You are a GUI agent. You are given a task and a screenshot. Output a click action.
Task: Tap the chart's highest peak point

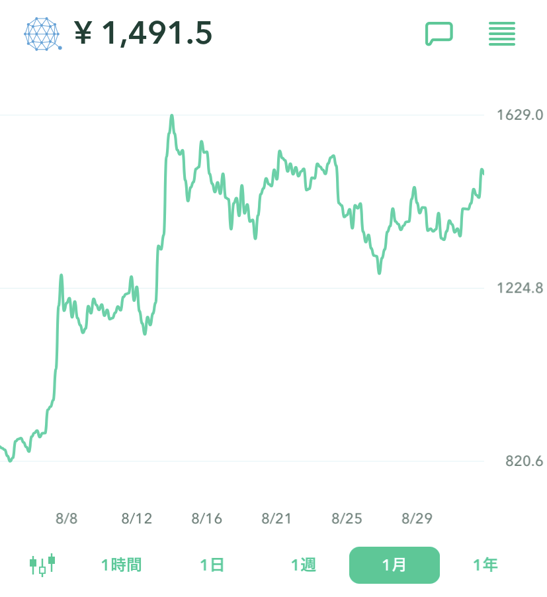171,116
